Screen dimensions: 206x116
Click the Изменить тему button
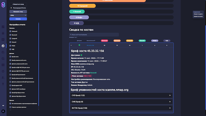(x=18, y=11)
